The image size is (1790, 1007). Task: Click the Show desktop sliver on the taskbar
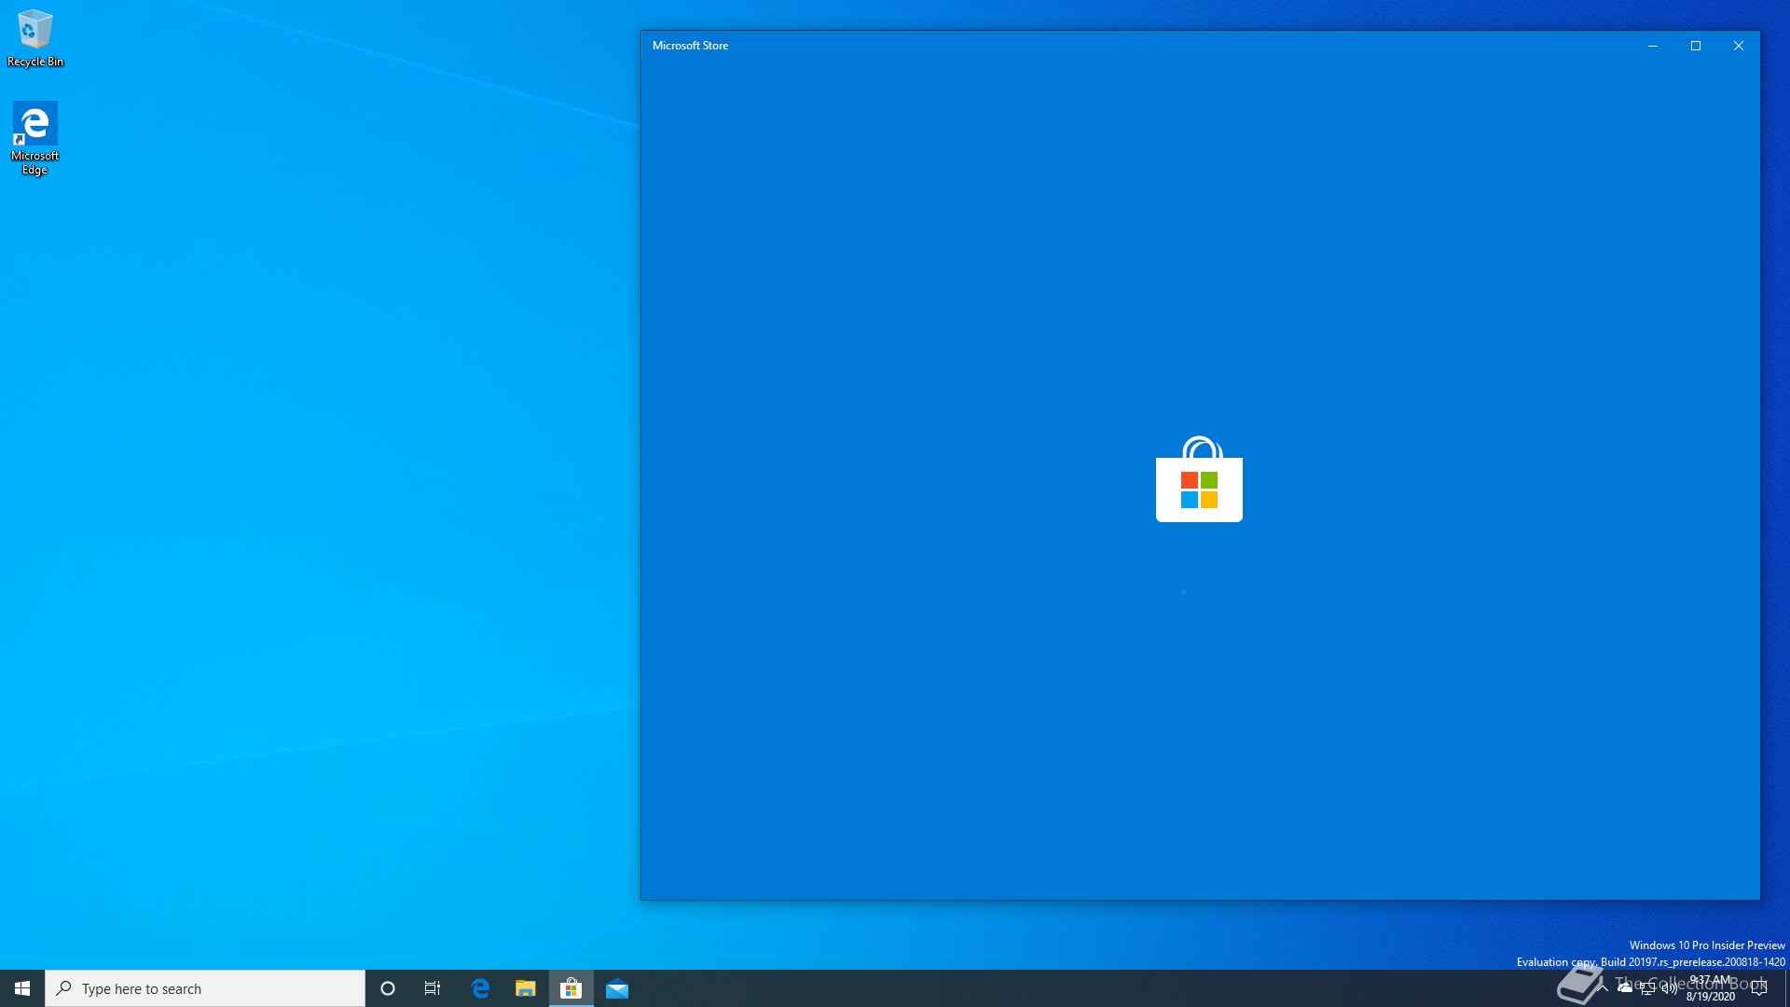[x=1786, y=988]
